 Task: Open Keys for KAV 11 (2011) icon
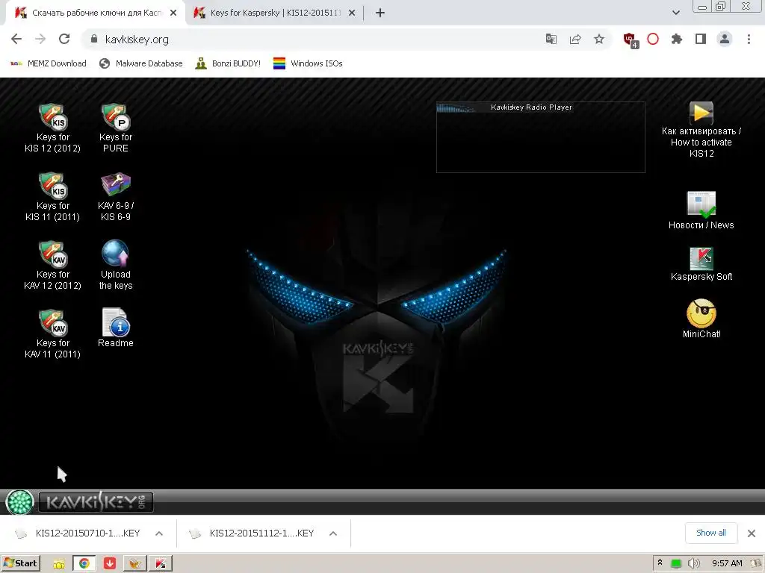click(x=53, y=334)
